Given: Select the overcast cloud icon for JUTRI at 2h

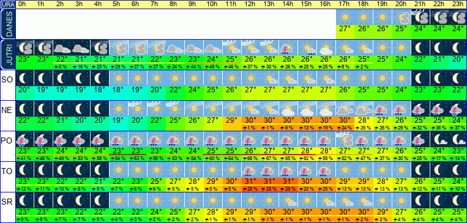Looking at the screenshot, I should [x=62, y=48].
